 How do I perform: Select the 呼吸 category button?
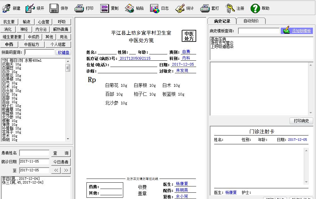coord(62,22)
